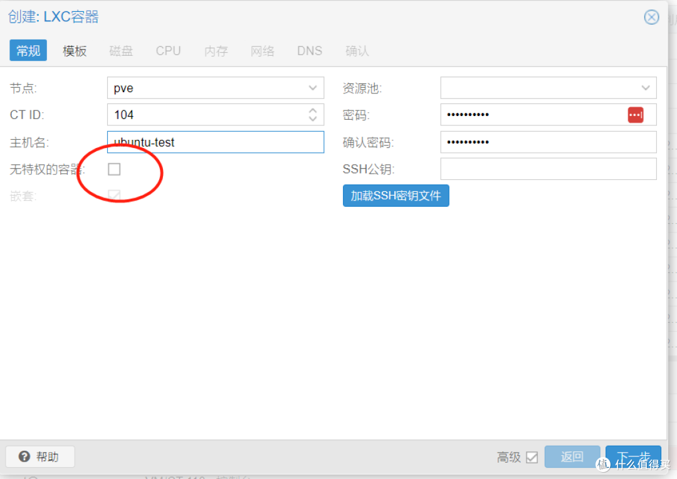Image resolution: width=677 pixels, height=479 pixels.
Task: Open the 资源池 combo box
Action: coord(548,88)
